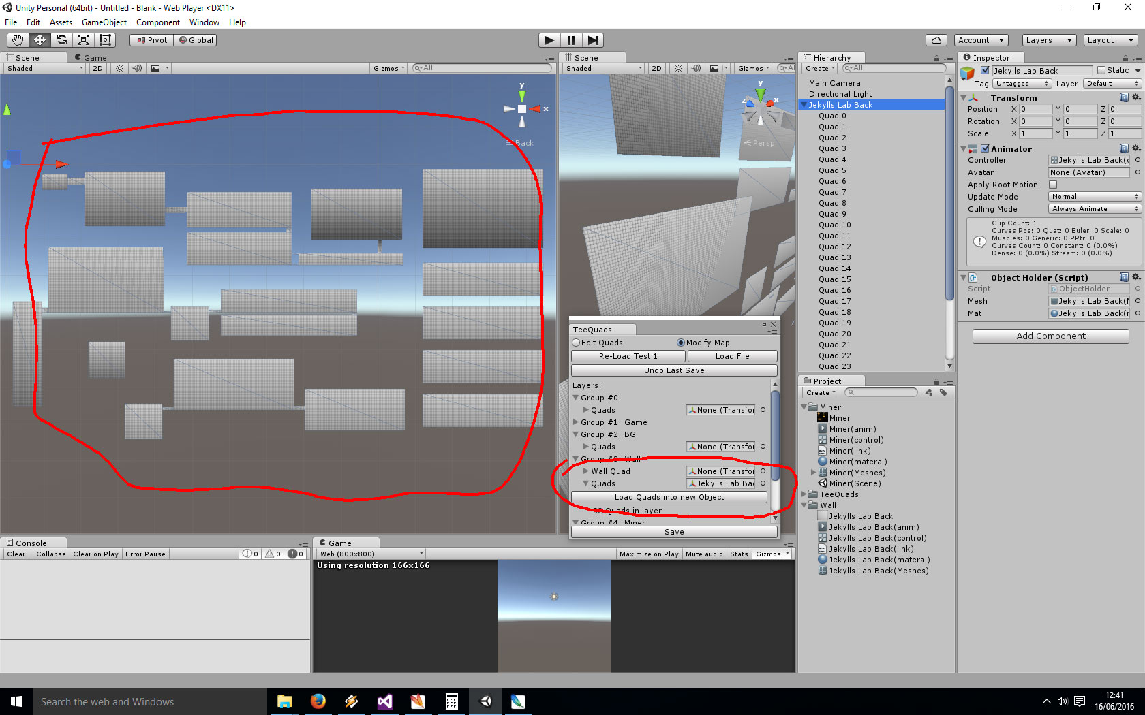Open the Layers dropdown

click(1049, 40)
